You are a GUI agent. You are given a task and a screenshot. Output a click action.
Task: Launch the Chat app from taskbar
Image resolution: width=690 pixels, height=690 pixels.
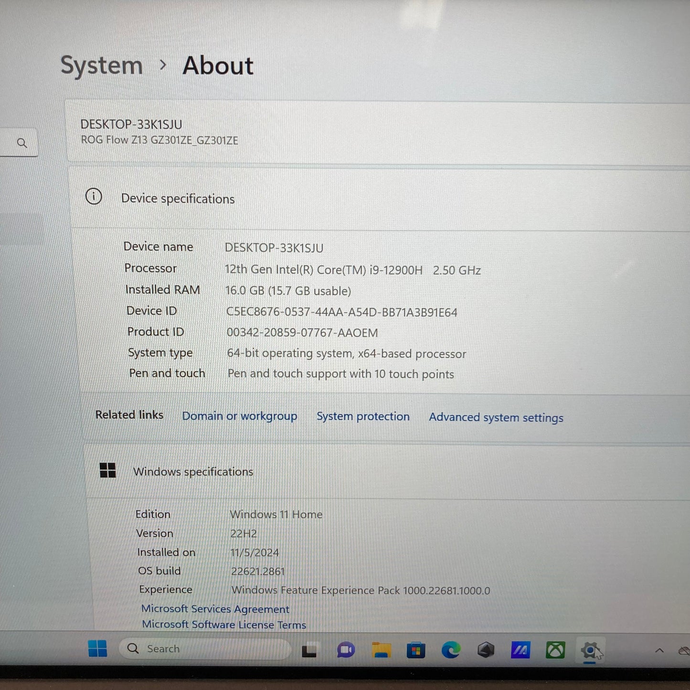346,650
